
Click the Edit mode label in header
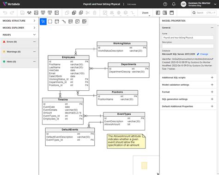pyautogui.click(x=132, y=4)
